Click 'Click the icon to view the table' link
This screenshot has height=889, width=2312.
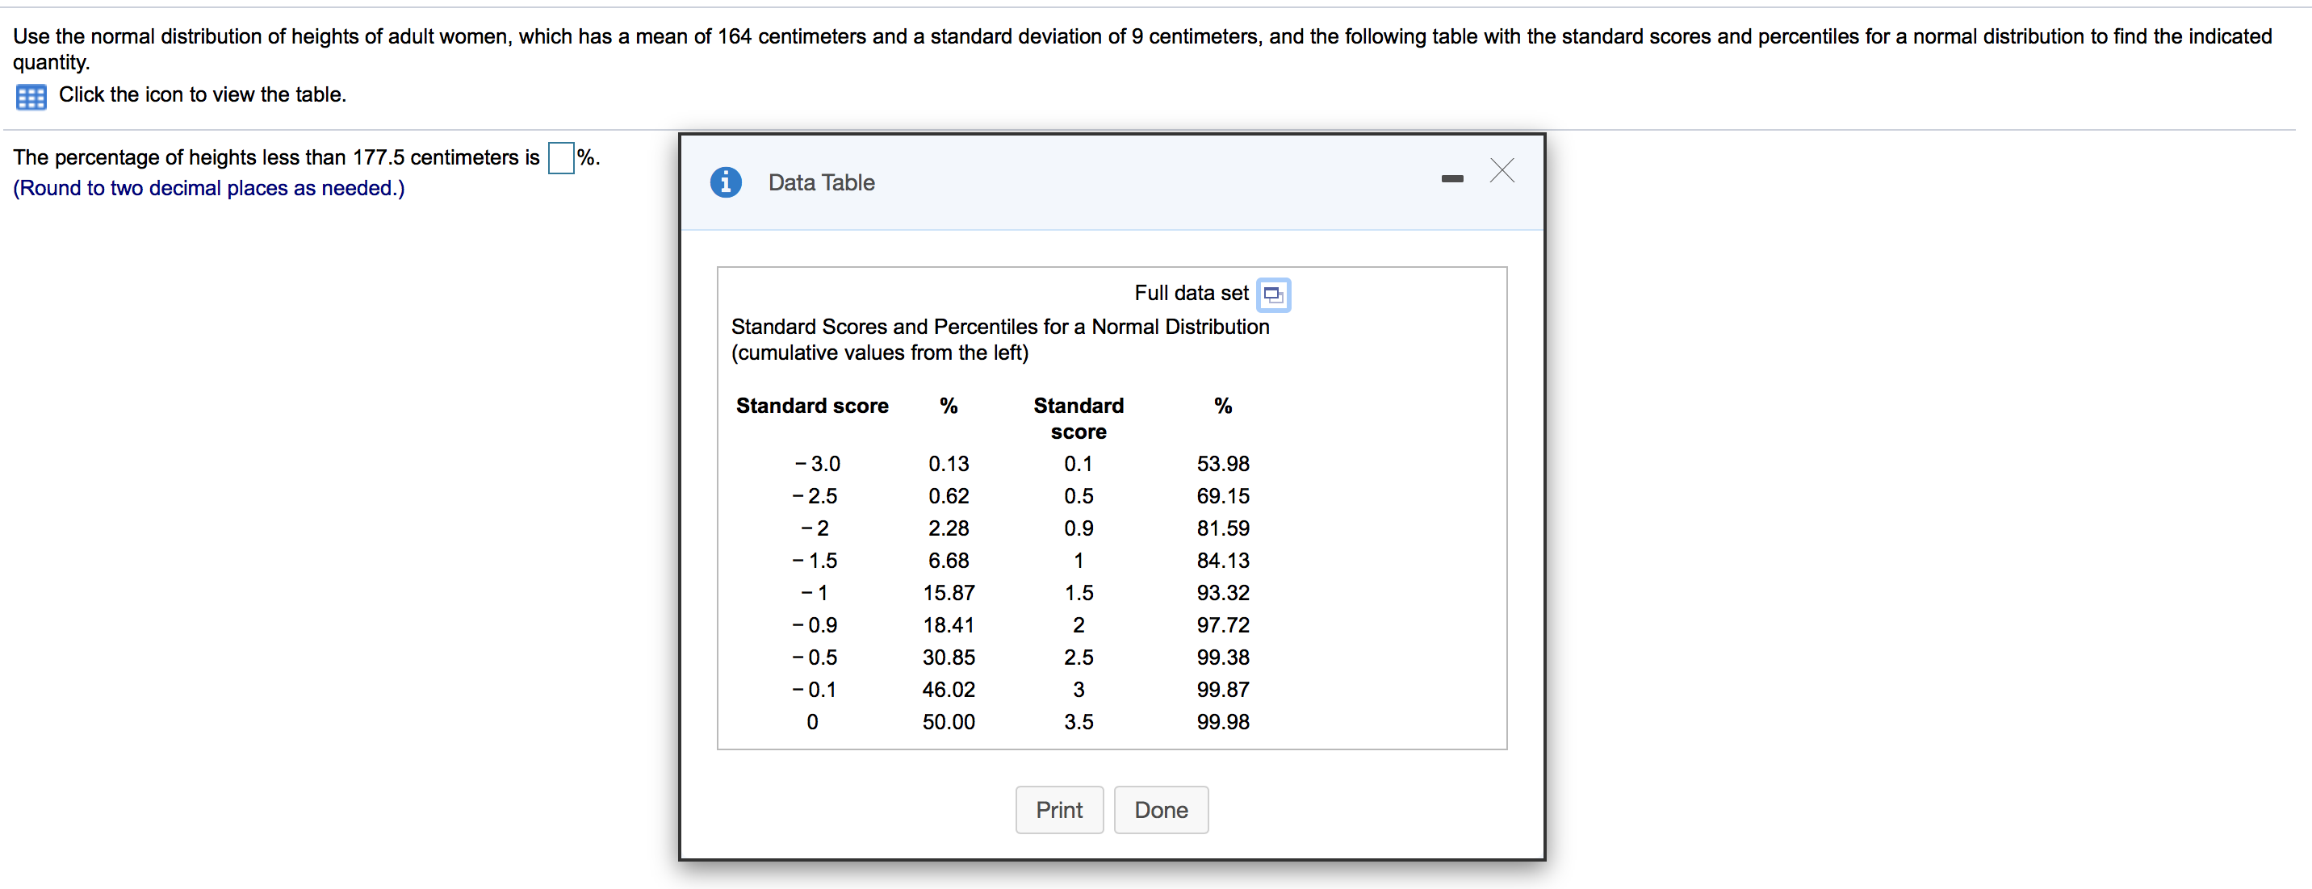(202, 94)
